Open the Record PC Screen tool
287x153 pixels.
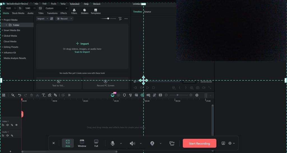coord(106,83)
